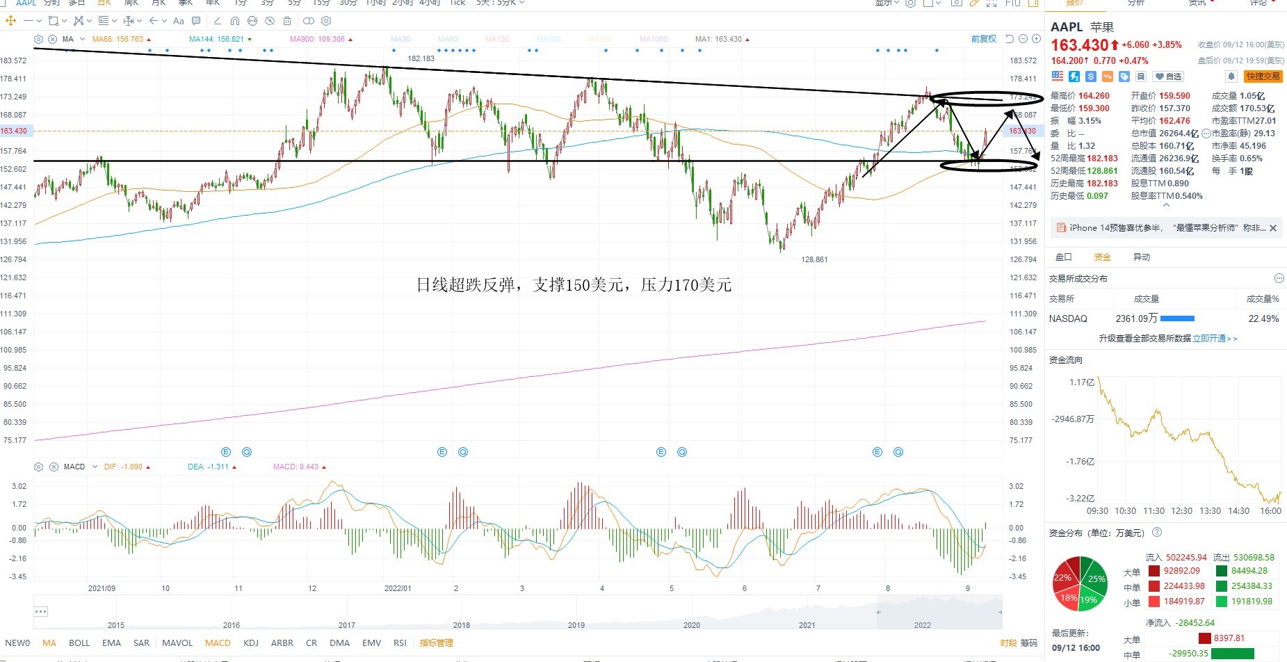Toggle 自选 watchlist favorite
This screenshot has width=1287, height=662.
click(1168, 76)
